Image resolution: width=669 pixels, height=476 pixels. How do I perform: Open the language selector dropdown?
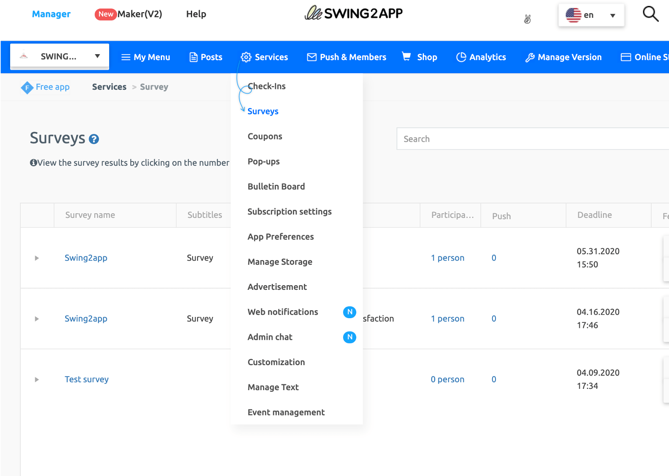[591, 15]
